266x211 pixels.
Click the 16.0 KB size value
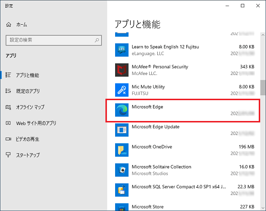247,167
